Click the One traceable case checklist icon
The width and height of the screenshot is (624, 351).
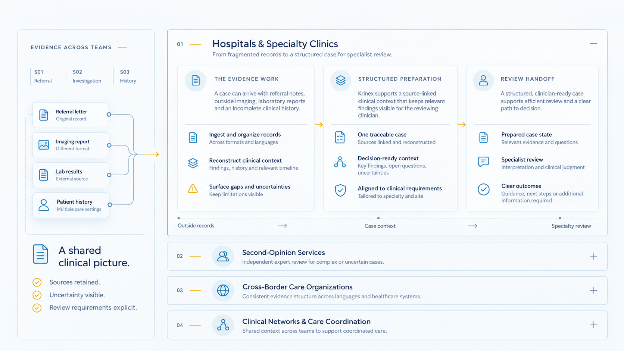(340, 137)
